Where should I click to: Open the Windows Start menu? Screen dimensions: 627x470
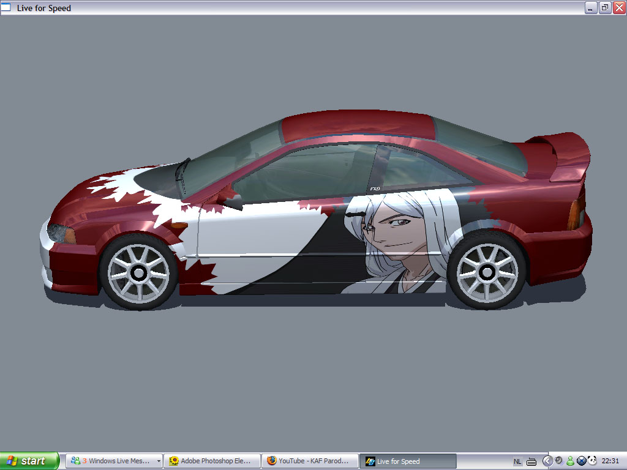coord(29,461)
